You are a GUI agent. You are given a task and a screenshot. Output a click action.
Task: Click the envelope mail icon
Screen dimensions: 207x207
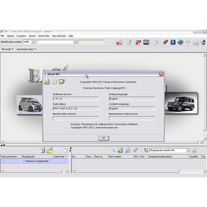(x=196, y=43)
